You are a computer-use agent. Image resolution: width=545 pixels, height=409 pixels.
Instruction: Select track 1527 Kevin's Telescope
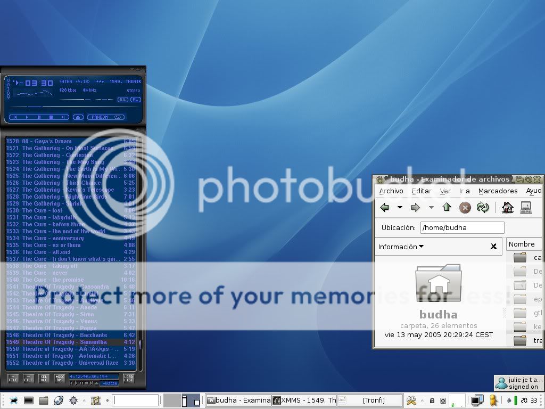click(71, 190)
